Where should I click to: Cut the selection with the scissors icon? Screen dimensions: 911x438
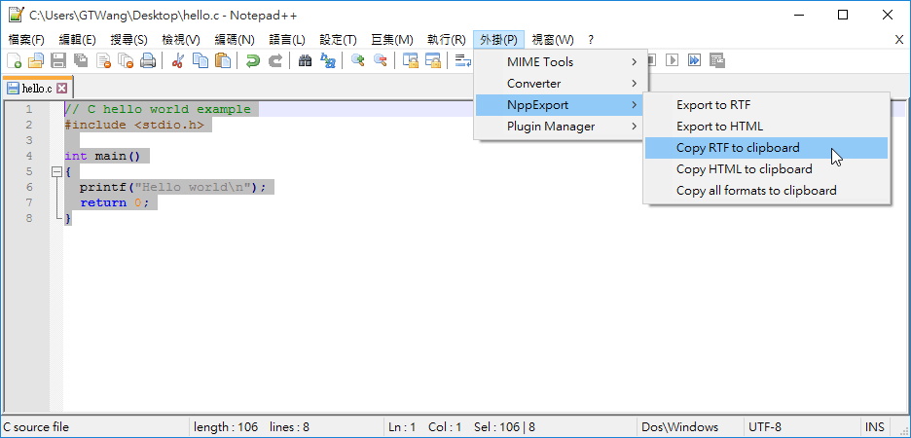click(178, 60)
